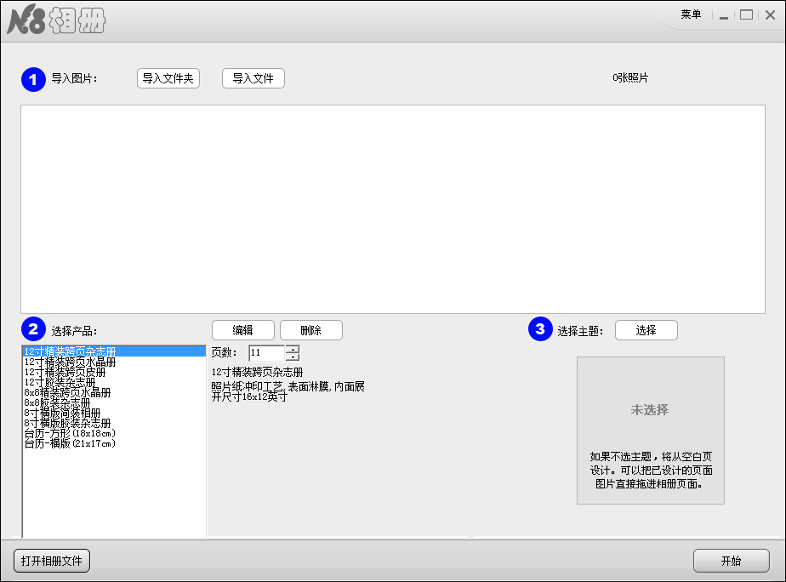The width and height of the screenshot is (786, 582).
Task: Open the 菜单 menu
Action: (691, 14)
